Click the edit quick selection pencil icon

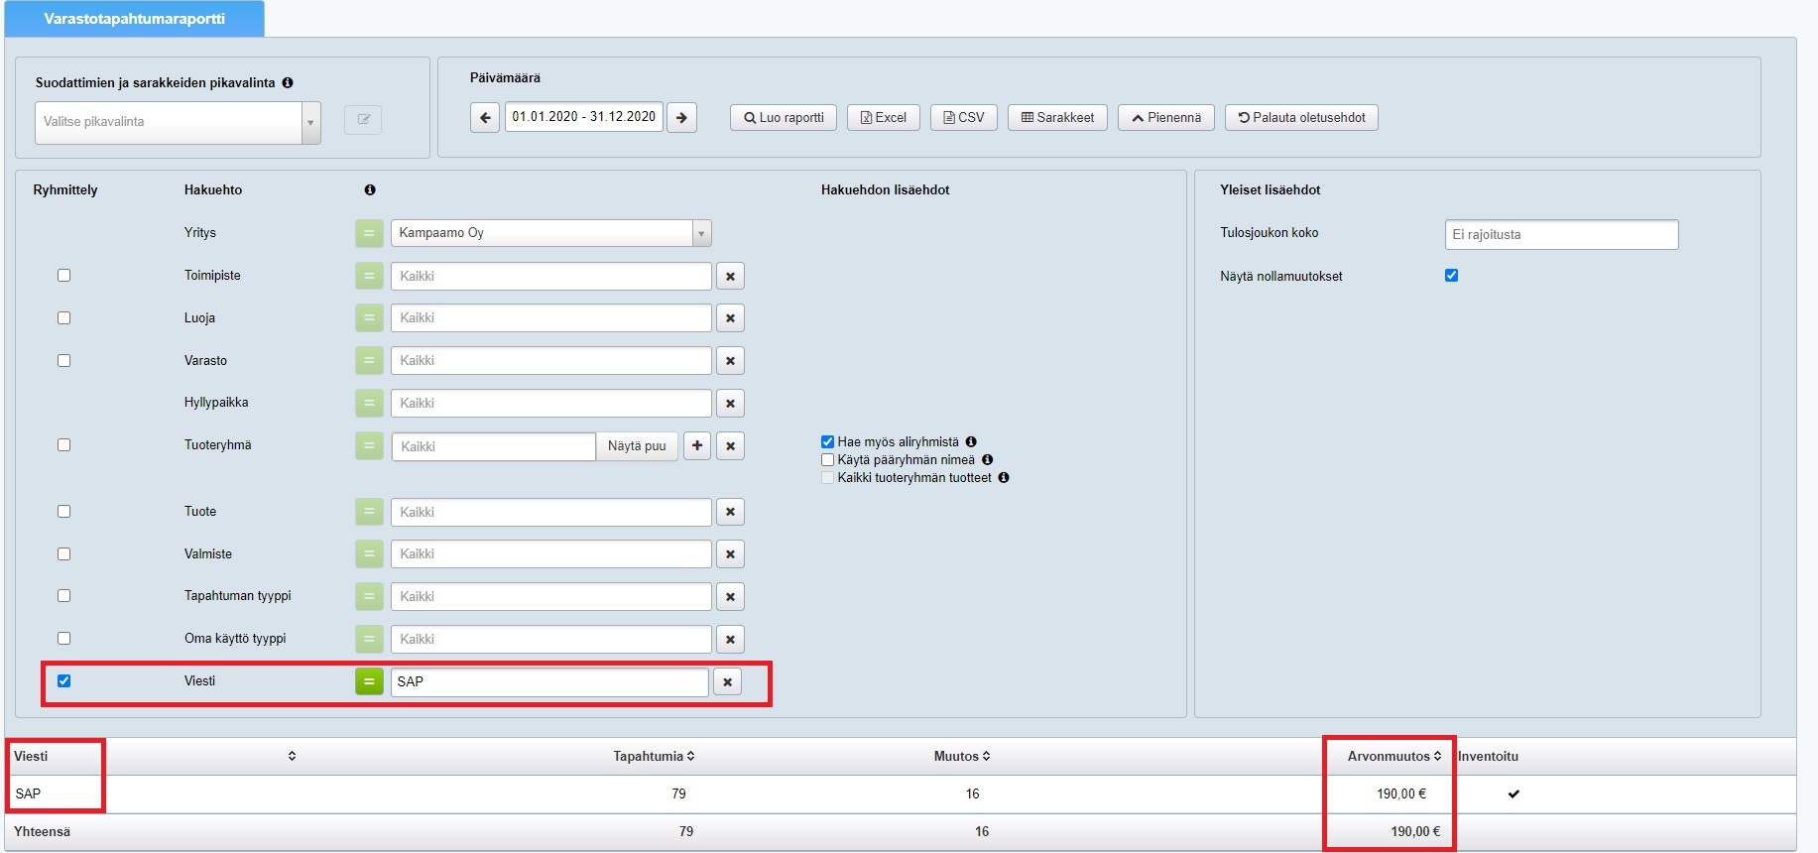pos(363,120)
